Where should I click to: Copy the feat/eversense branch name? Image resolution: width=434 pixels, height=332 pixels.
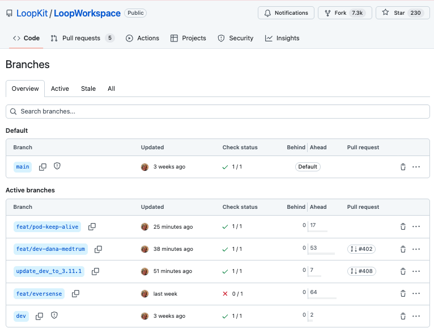75,293
